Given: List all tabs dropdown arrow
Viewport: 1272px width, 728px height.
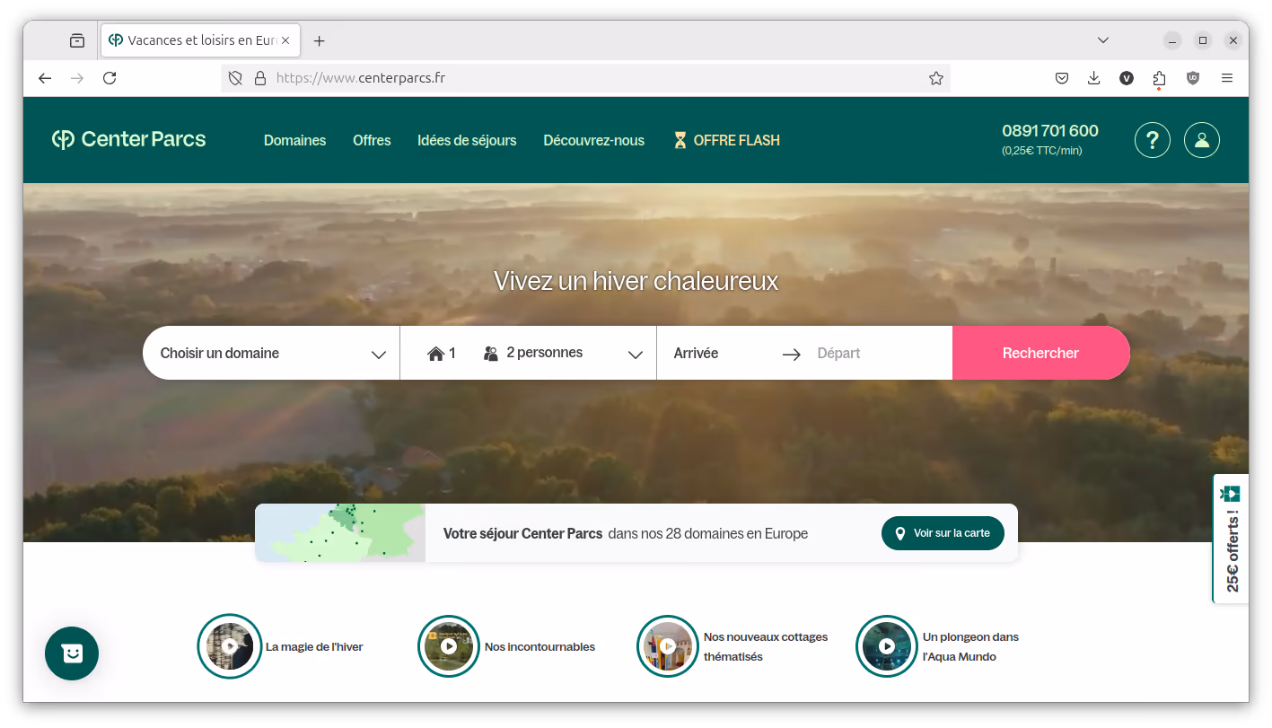Looking at the screenshot, I should [1103, 40].
